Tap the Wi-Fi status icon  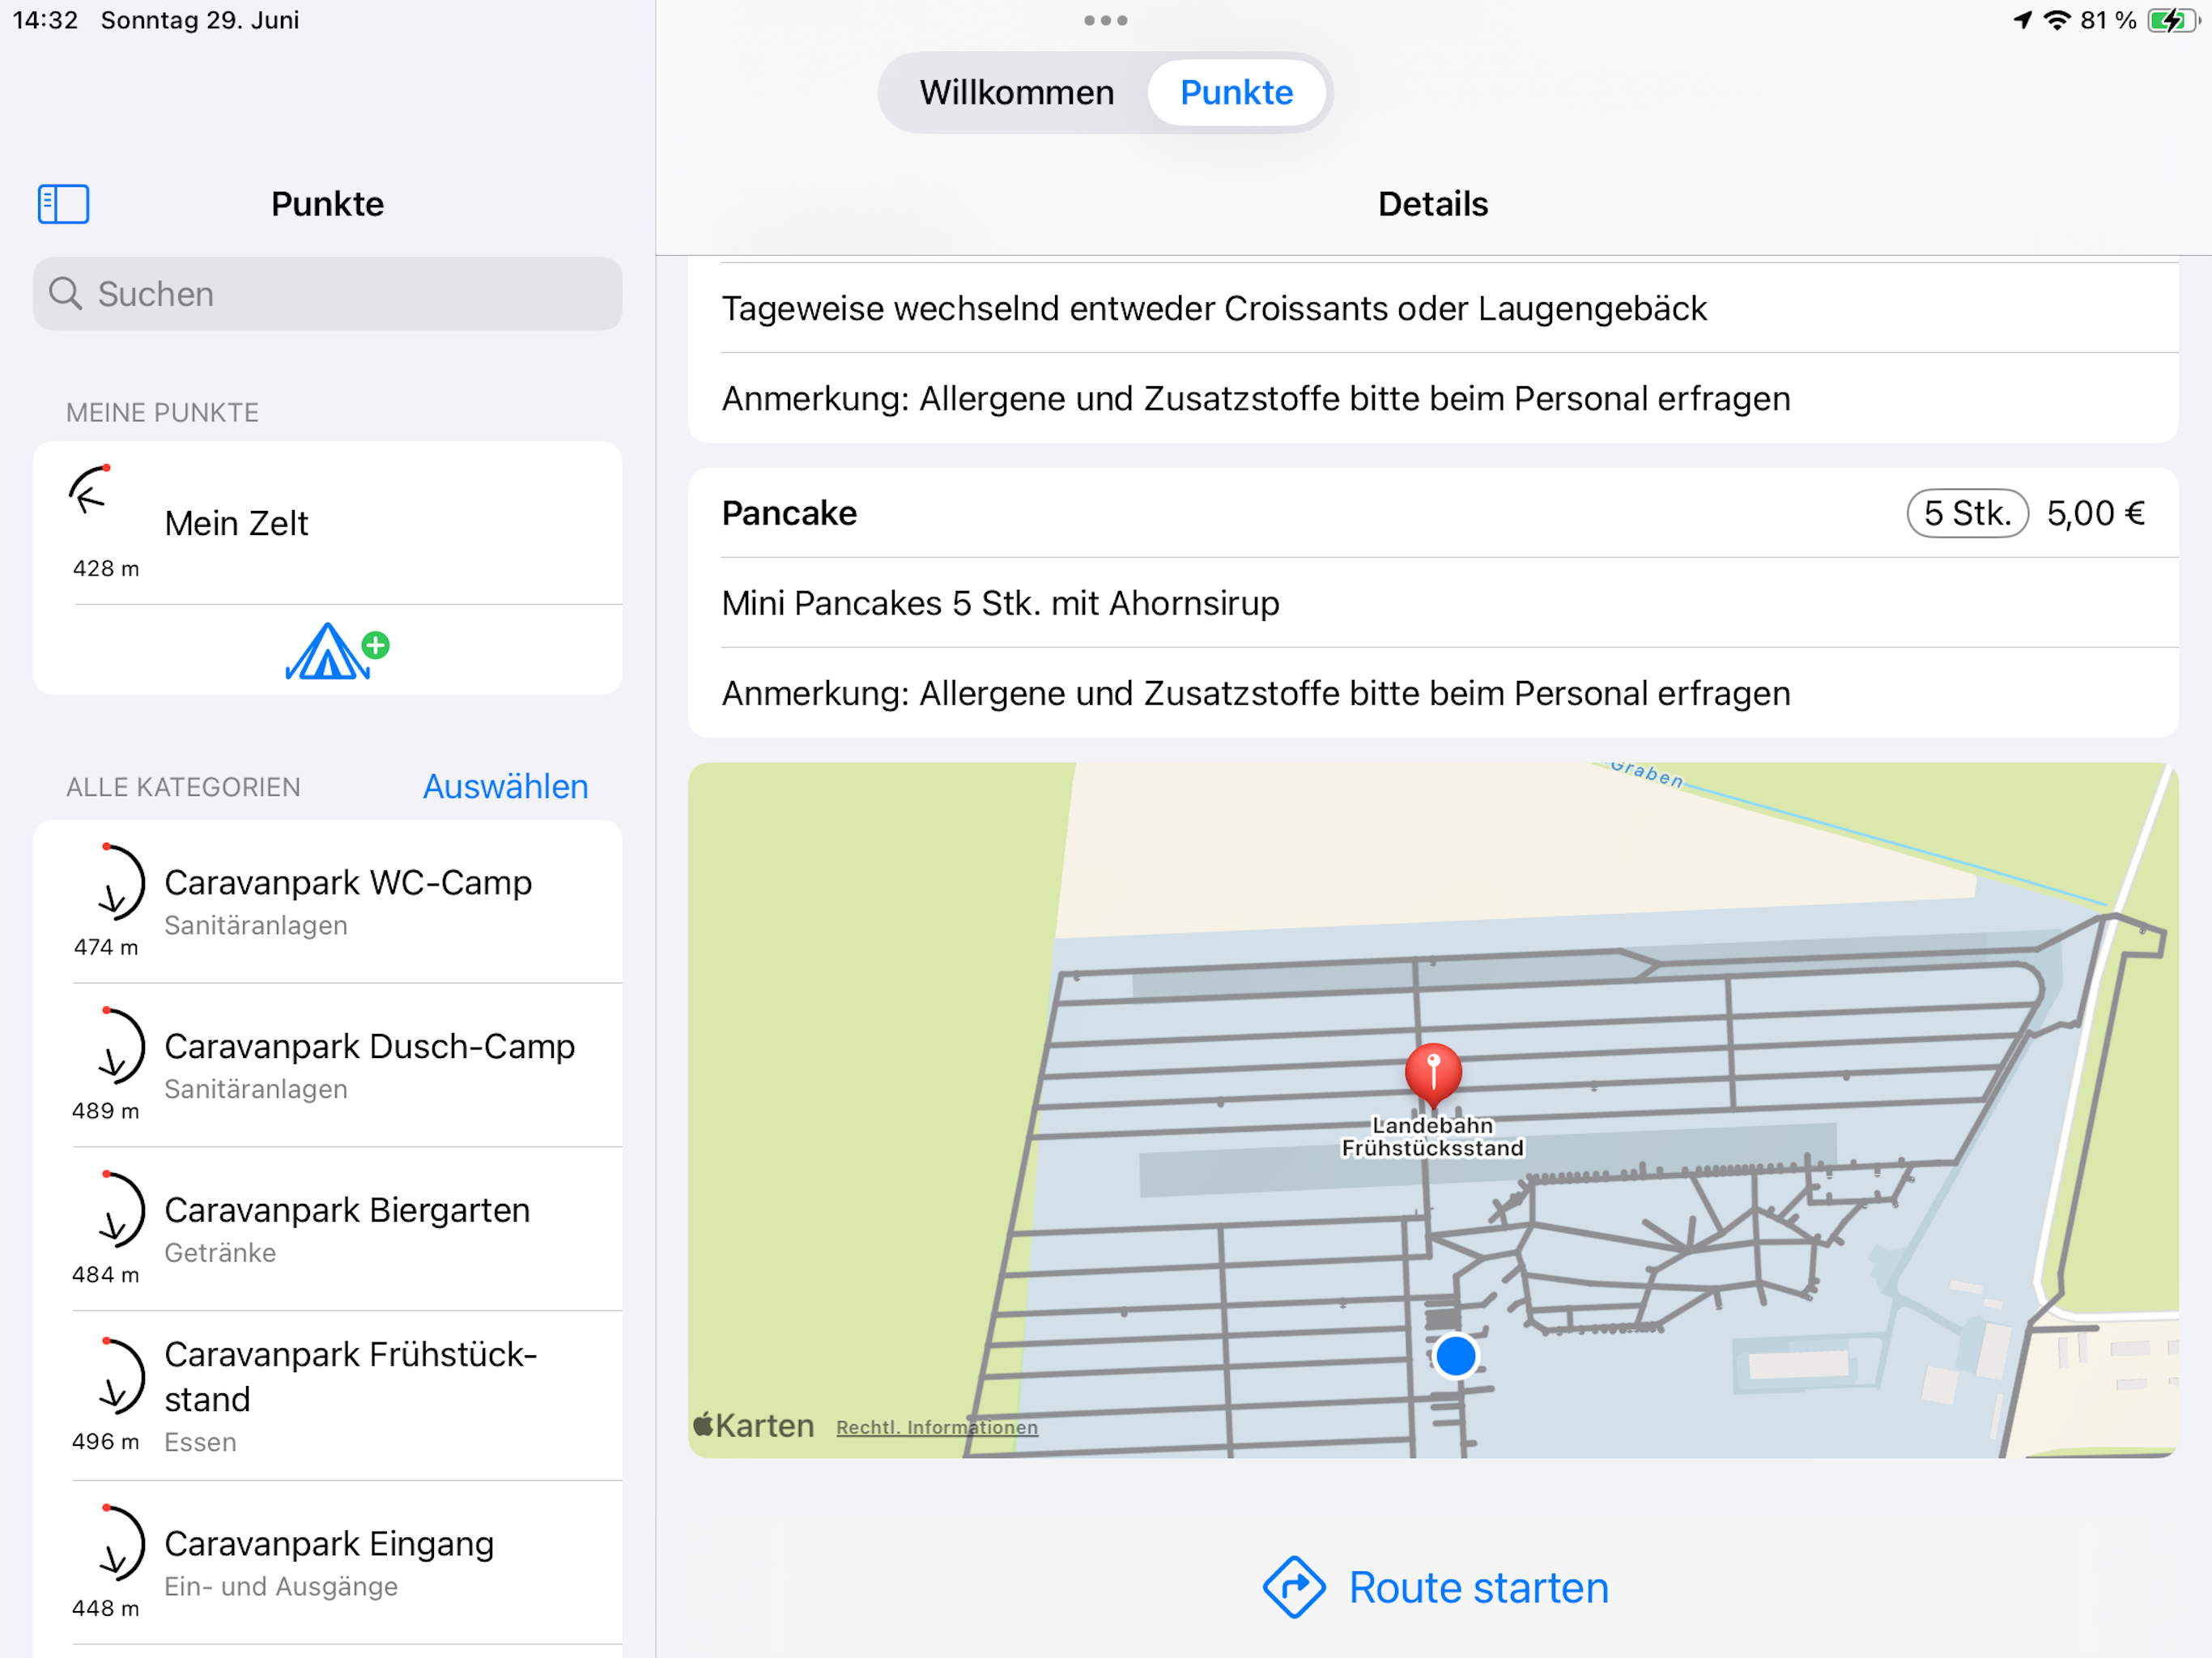click(x=2057, y=20)
